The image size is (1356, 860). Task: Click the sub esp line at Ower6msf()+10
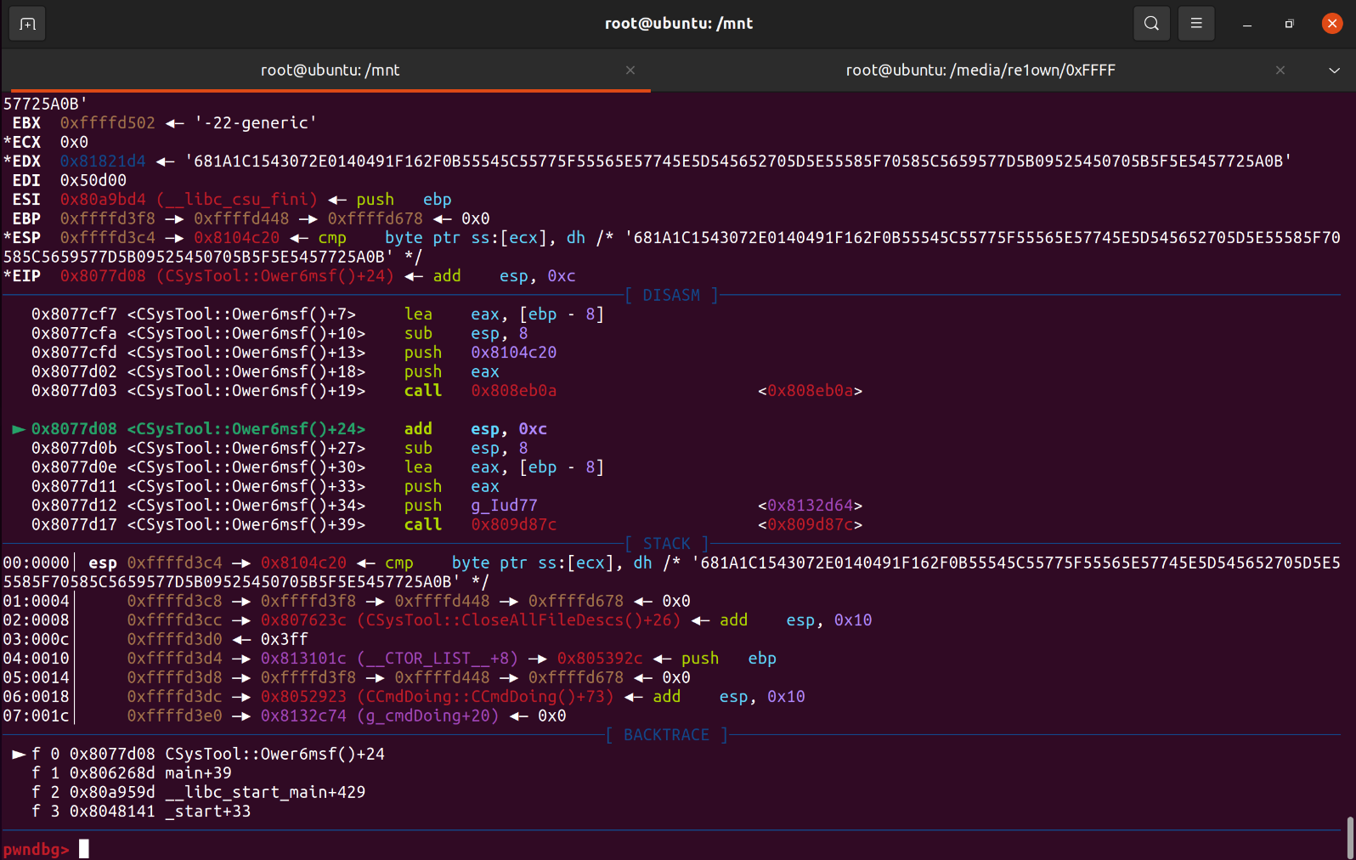pyautogui.click(x=280, y=333)
